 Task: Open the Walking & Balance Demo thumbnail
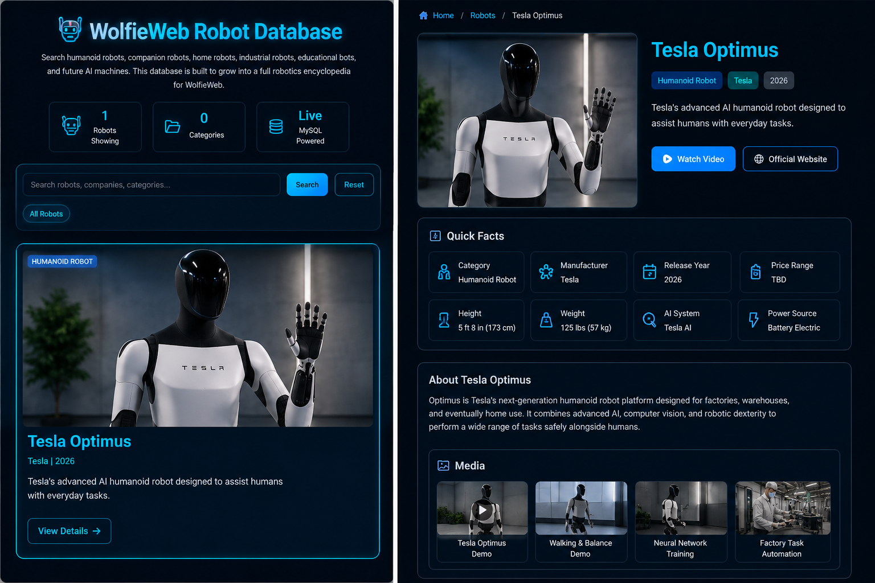pos(581,508)
